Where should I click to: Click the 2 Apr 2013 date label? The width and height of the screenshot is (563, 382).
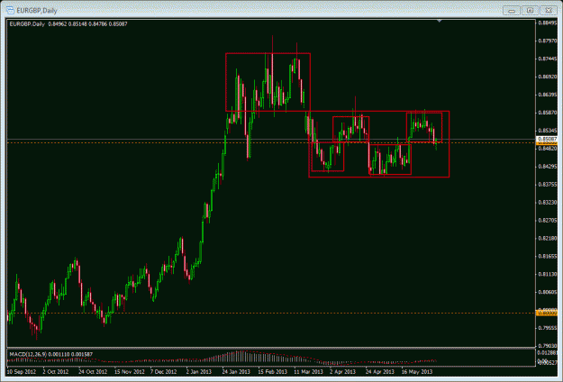(342, 371)
